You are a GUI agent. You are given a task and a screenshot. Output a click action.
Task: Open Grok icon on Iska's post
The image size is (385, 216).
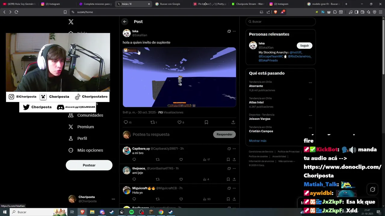(229, 31)
